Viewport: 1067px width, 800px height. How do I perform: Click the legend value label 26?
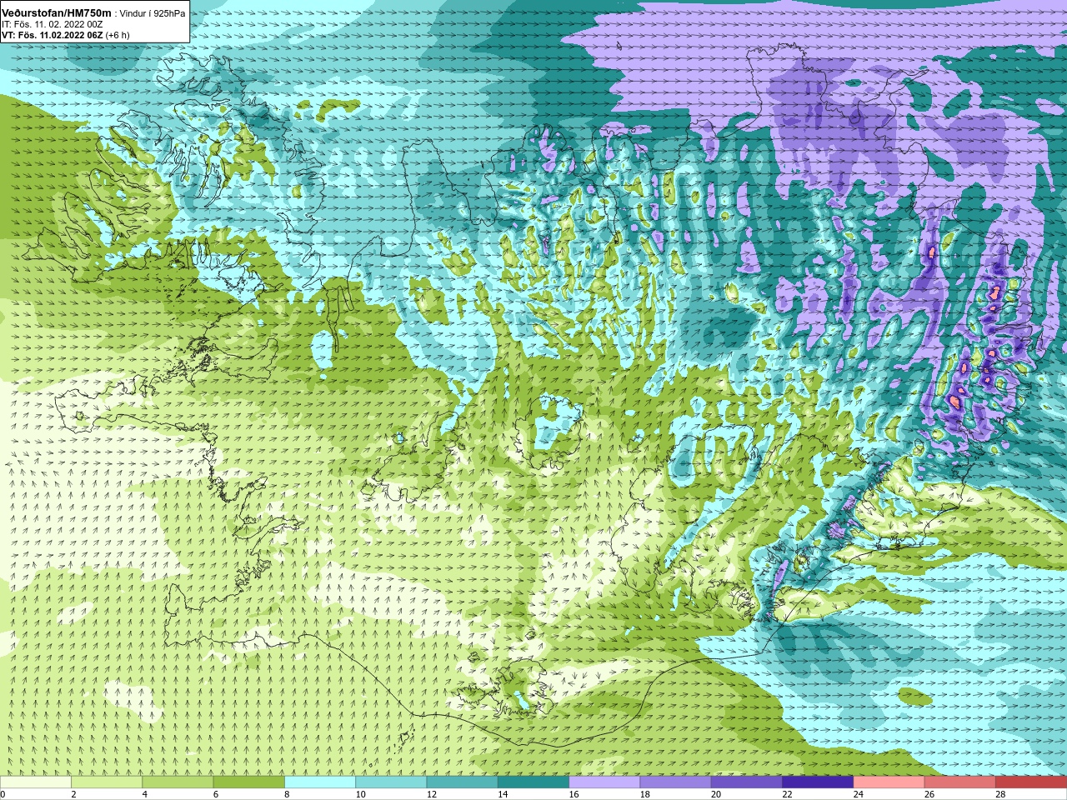pyautogui.click(x=929, y=794)
